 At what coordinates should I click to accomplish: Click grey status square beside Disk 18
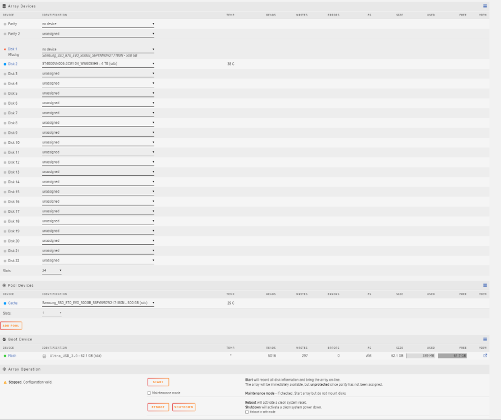click(x=5, y=222)
